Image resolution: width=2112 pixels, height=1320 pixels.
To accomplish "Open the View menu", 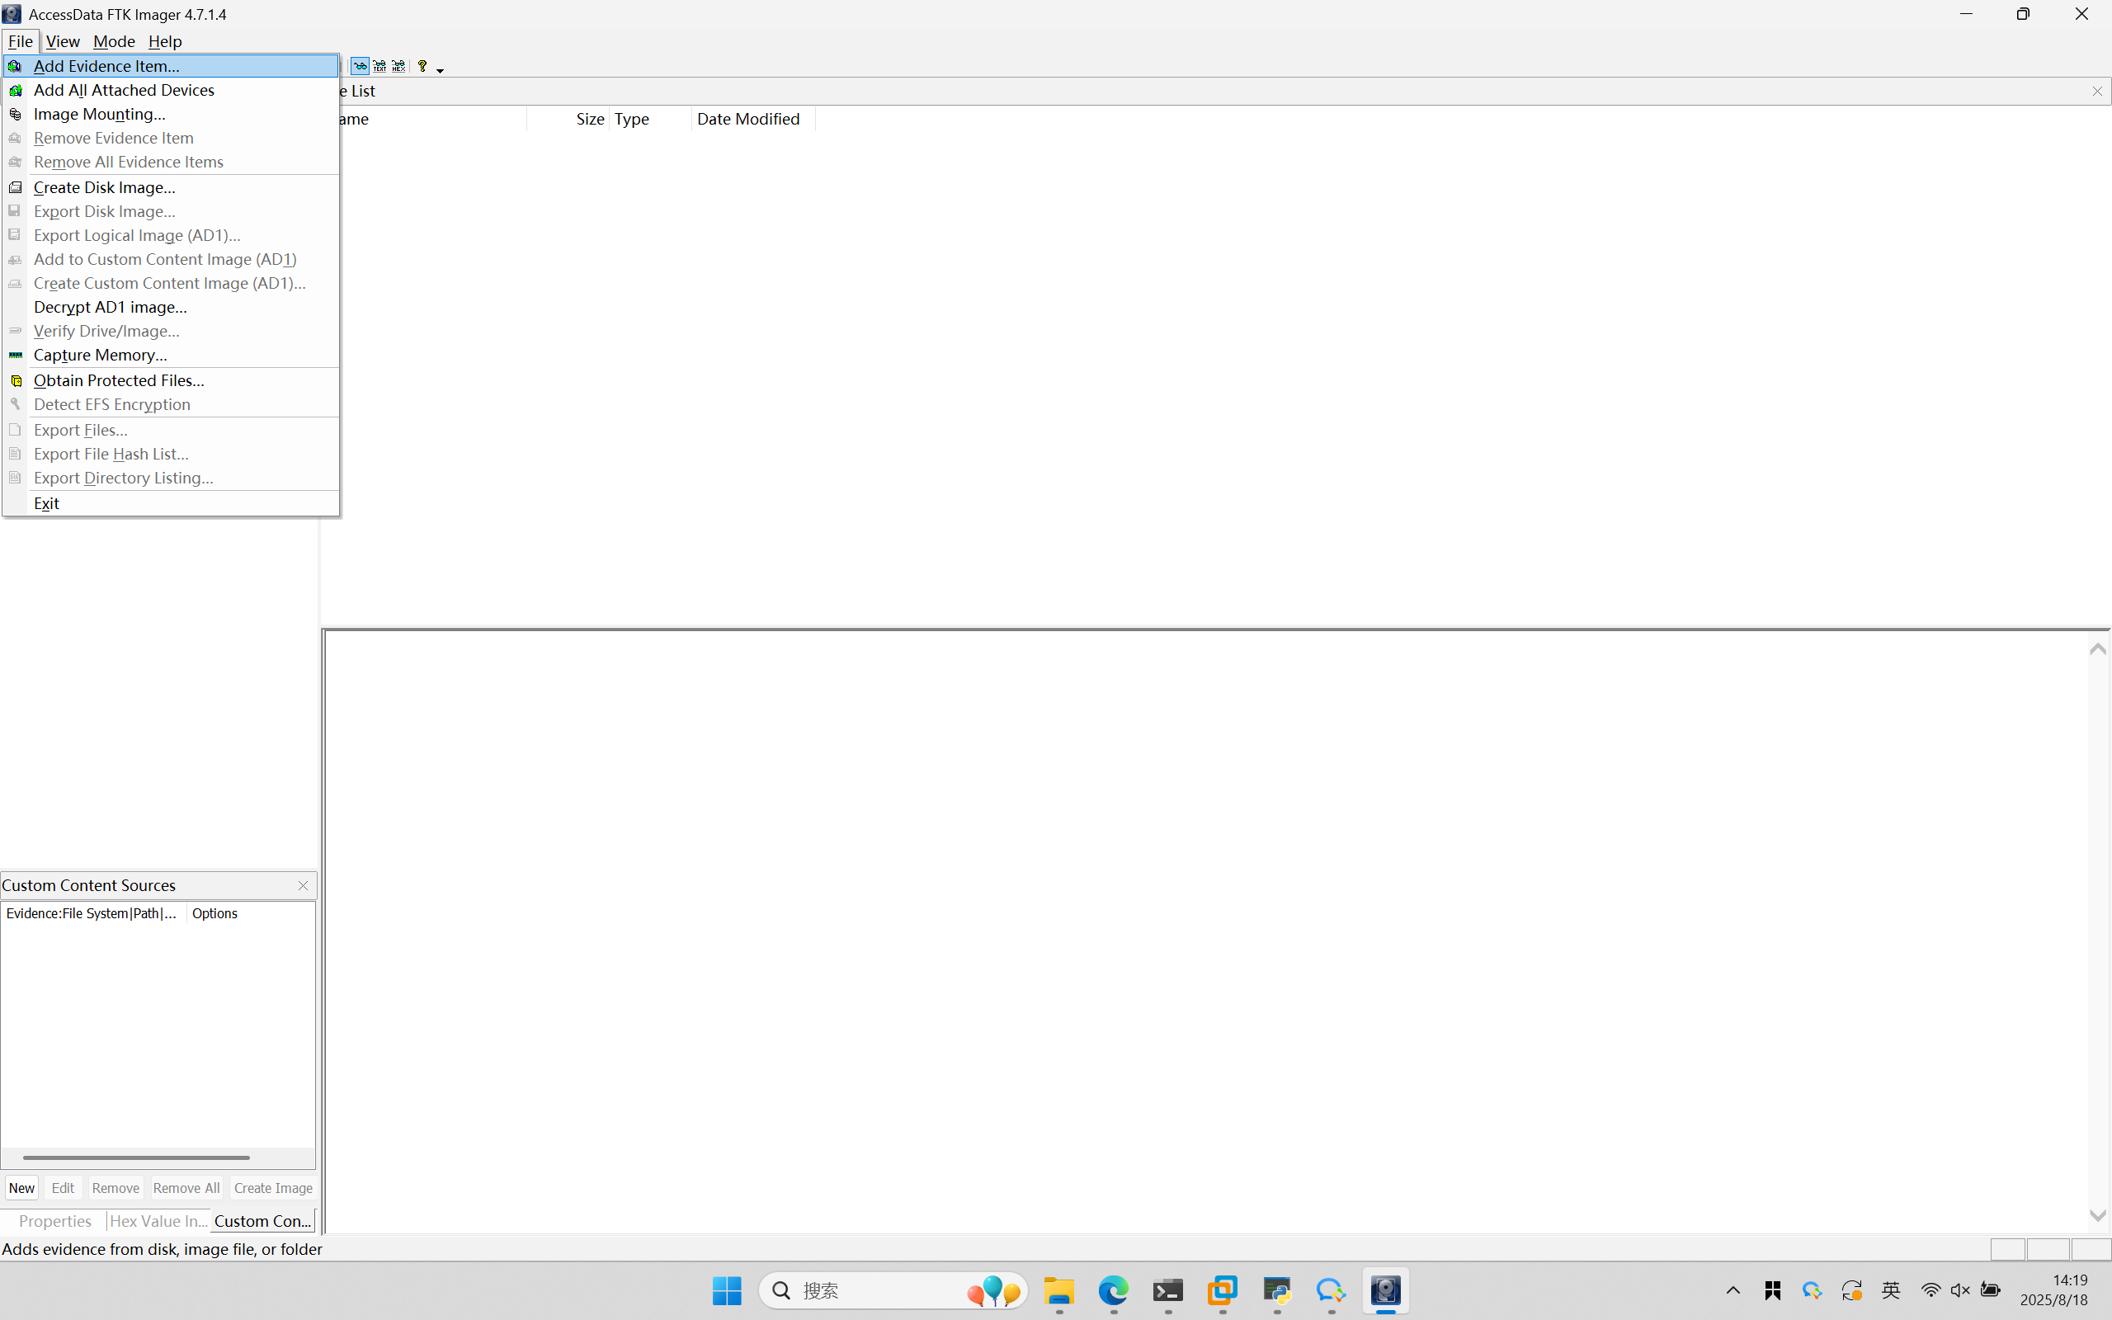I will (x=63, y=41).
